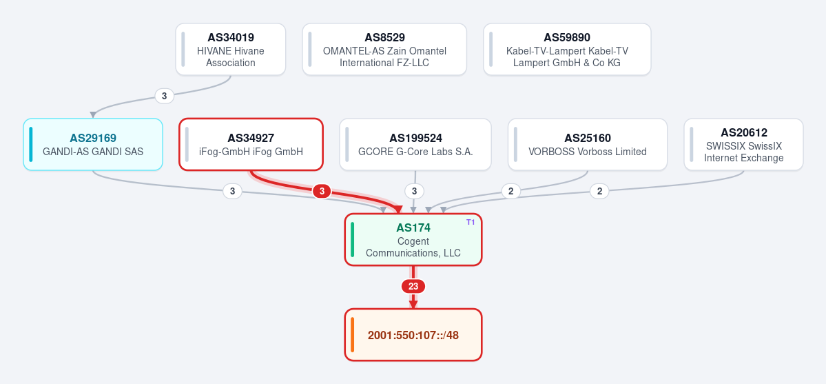Click the red 23 edge count badge
The image size is (826, 384).
(x=413, y=286)
